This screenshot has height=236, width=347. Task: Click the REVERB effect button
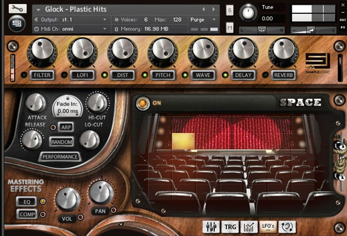pos(283,75)
